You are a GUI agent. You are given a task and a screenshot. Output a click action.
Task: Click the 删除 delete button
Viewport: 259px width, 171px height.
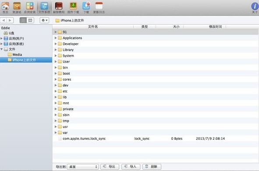152,167
